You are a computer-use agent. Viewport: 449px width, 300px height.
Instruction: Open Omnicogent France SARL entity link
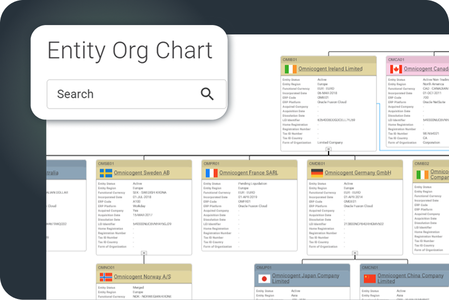point(249,173)
